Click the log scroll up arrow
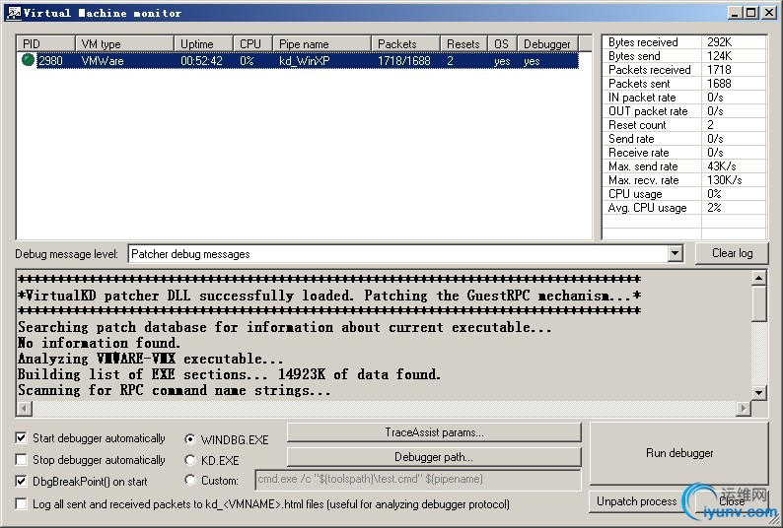The image size is (783, 528). 758,278
